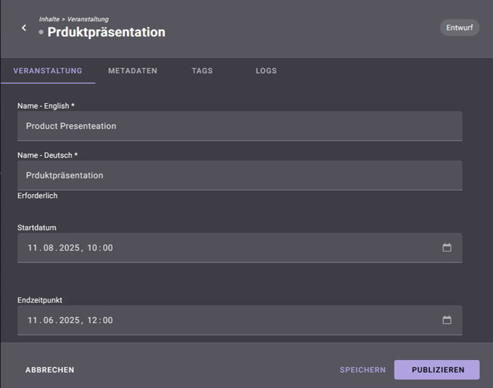Open calendar picker for Endzeitpunkt
Viewport: 493px width, 388px height.
click(447, 320)
